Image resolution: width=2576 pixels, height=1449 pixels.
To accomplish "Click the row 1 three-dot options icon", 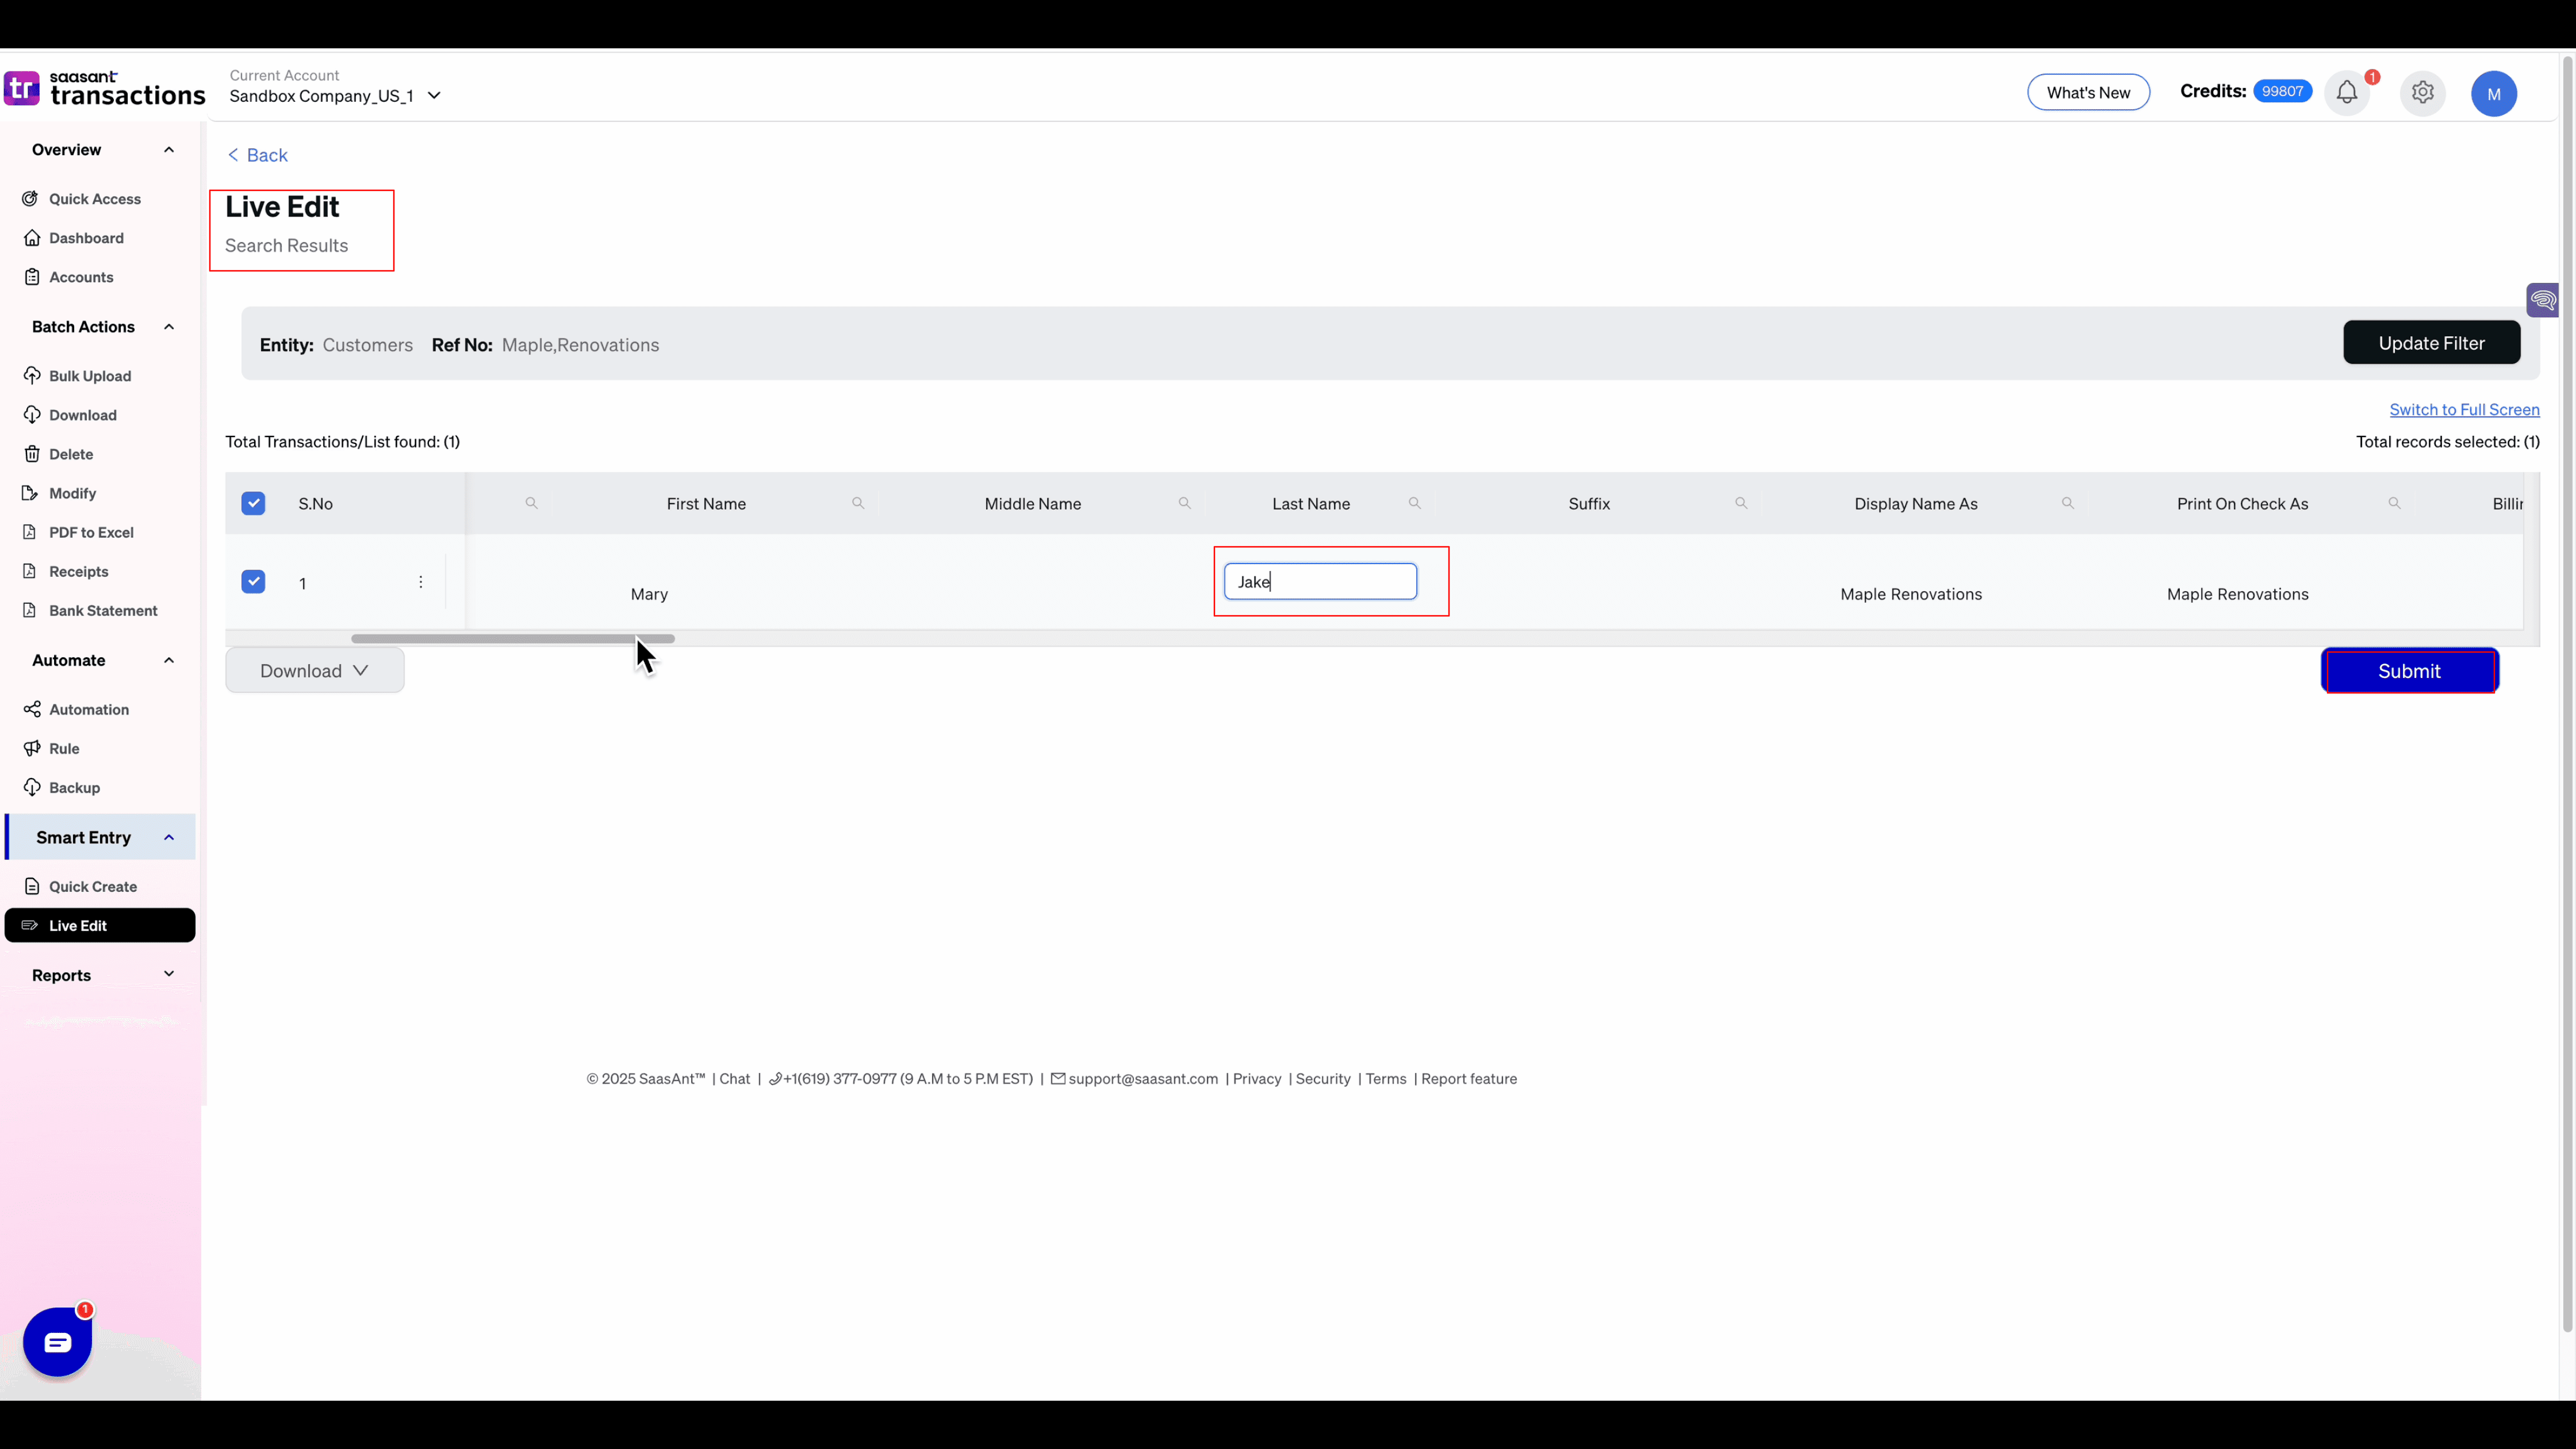I will tap(421, 582).
